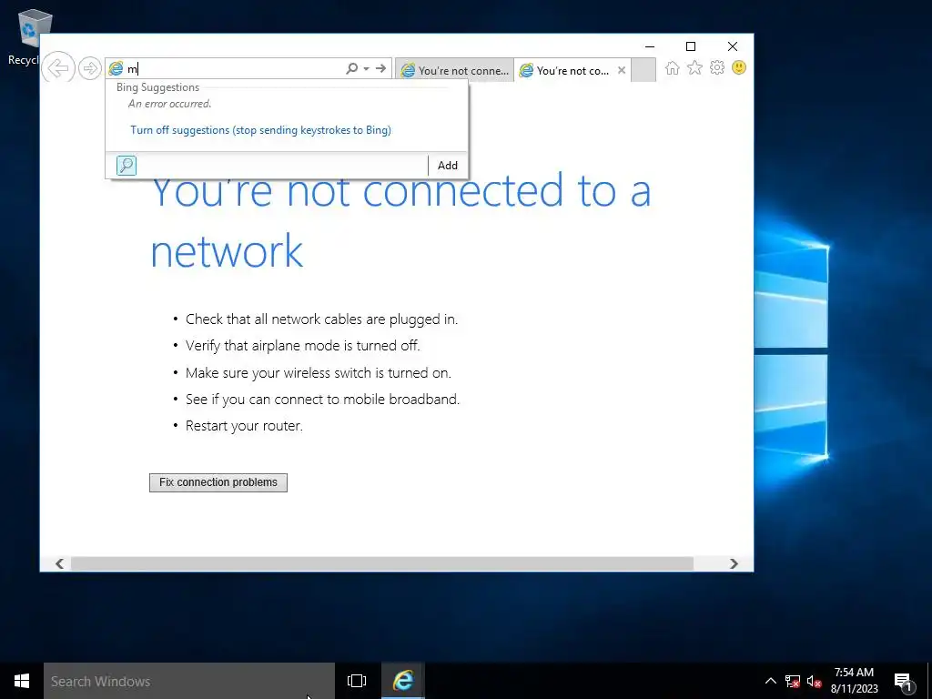Open a new tab with blank tab button
The height and width of the screenshot is (699, 932).
tap(643, 69)
